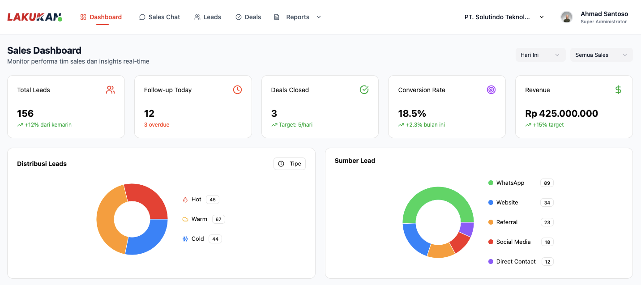
Task: Open the Leads navigation tab
Action: click(208, 17)
